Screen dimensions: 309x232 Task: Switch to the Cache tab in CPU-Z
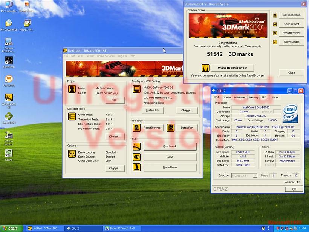point(227,97)
